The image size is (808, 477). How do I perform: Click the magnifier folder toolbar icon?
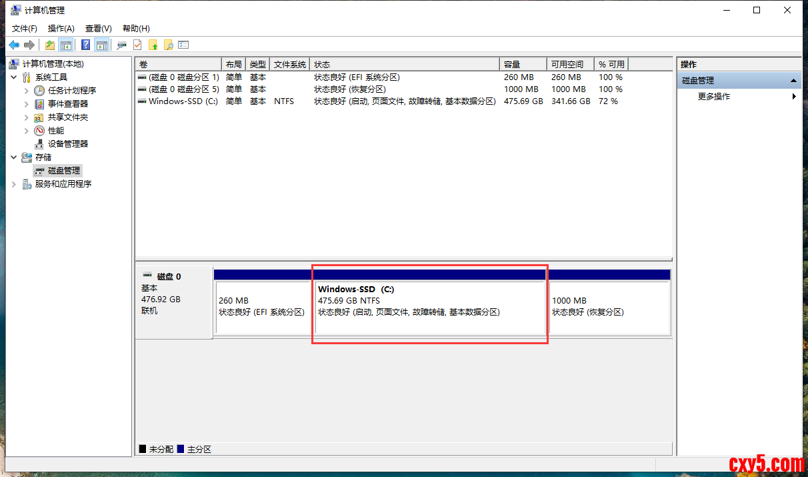[169, 45]
